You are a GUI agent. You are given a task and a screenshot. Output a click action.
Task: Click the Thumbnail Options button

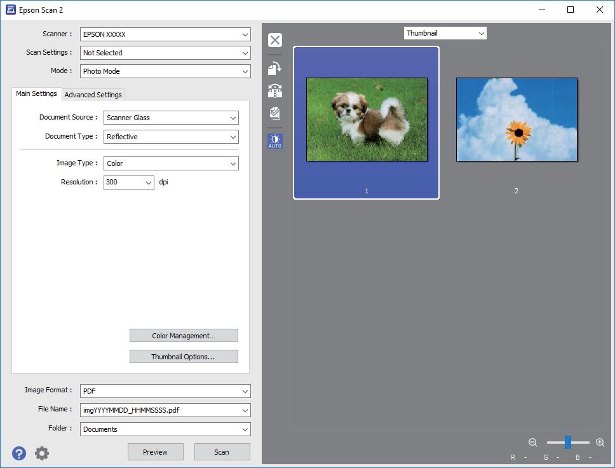coord(184,357)
